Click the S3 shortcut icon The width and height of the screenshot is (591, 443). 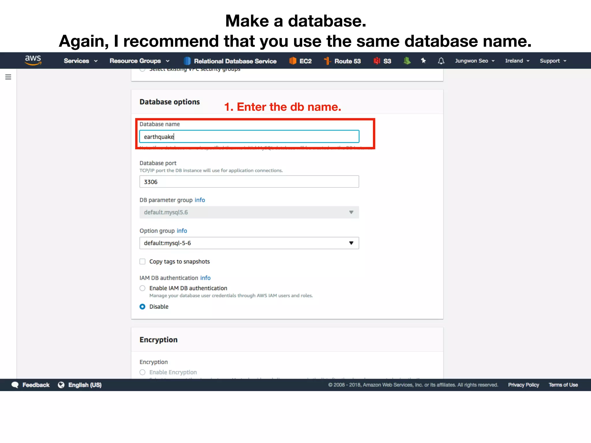(377, 61)
